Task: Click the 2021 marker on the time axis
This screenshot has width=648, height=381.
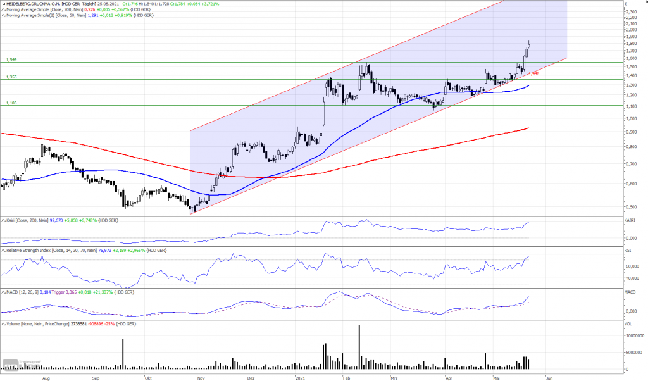Action: [x=300, y=378]
